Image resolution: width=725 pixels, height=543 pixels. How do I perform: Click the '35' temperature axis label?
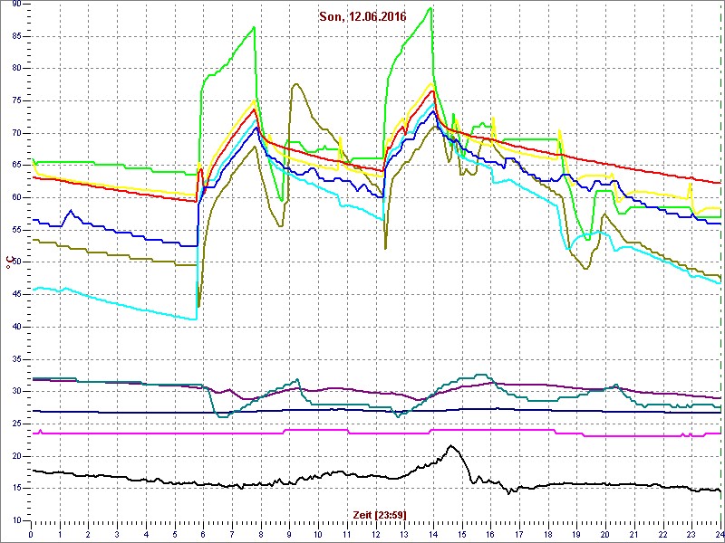pos(16,359)
